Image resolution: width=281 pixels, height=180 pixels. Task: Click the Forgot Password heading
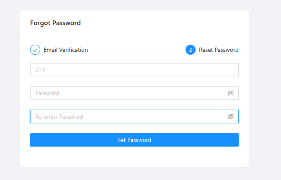click(55, 23)
